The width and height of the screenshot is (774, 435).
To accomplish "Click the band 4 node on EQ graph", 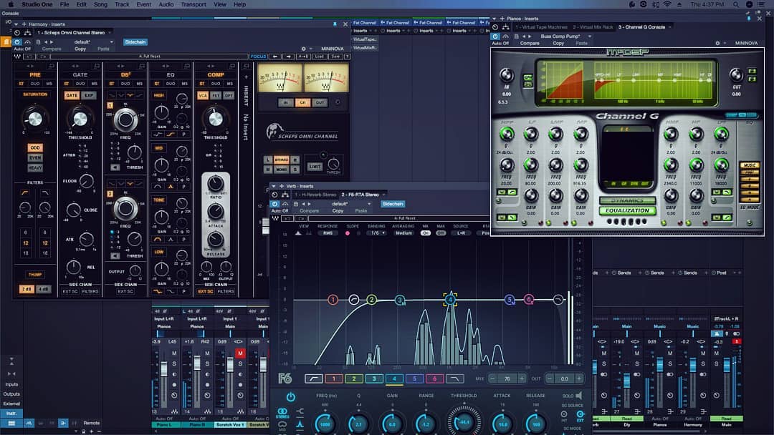I will pos(450,299).
